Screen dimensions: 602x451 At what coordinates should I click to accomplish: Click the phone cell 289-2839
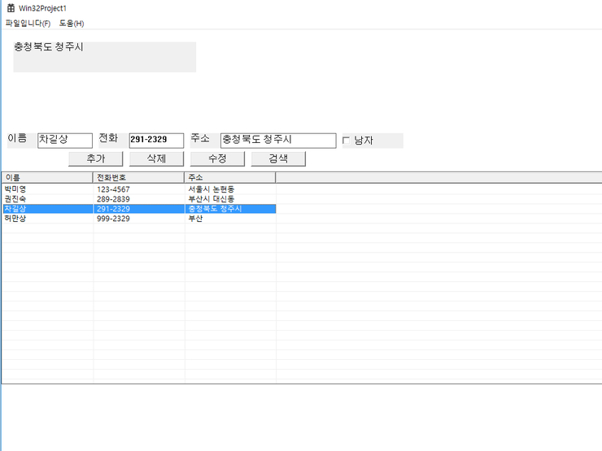tap(113, 199)
